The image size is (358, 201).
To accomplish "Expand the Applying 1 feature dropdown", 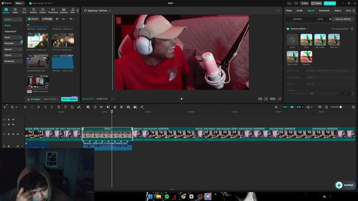I will coord(98,11).
